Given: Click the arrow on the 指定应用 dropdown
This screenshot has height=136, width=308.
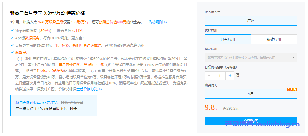Looking at the screenshot, I should [293, 58].
